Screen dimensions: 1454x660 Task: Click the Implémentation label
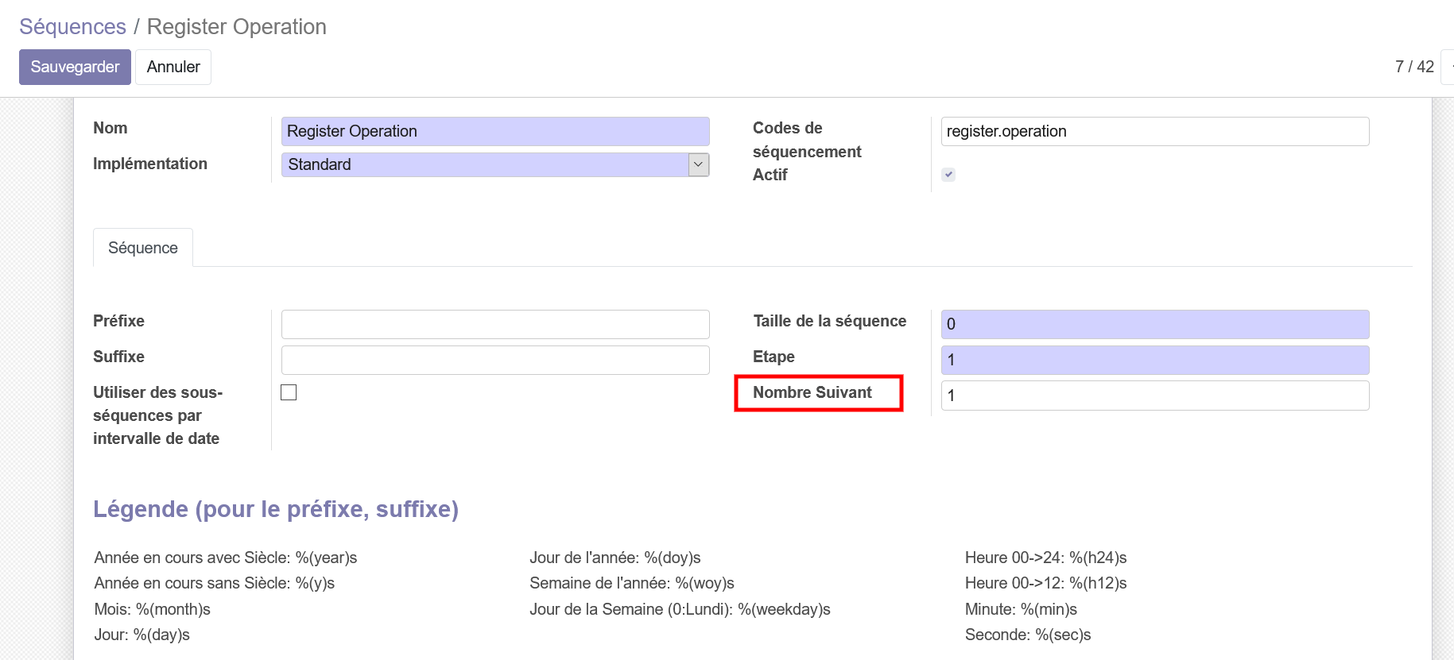(150, 164)
